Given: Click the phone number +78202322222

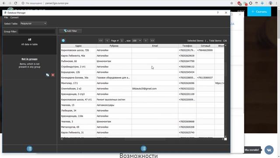Looking at the screenshot, I should [x=187, y=89].
